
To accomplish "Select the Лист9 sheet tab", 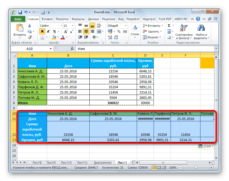I will [51, 163].
